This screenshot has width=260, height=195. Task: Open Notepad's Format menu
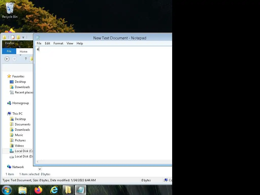tap(58, 43)
